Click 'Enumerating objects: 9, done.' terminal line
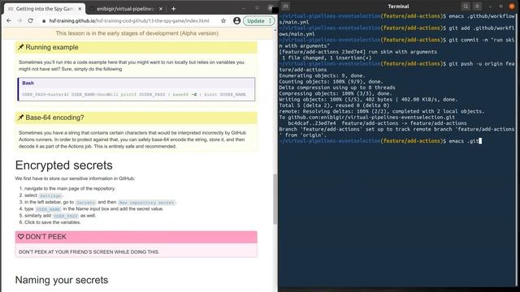 [322, 75]
